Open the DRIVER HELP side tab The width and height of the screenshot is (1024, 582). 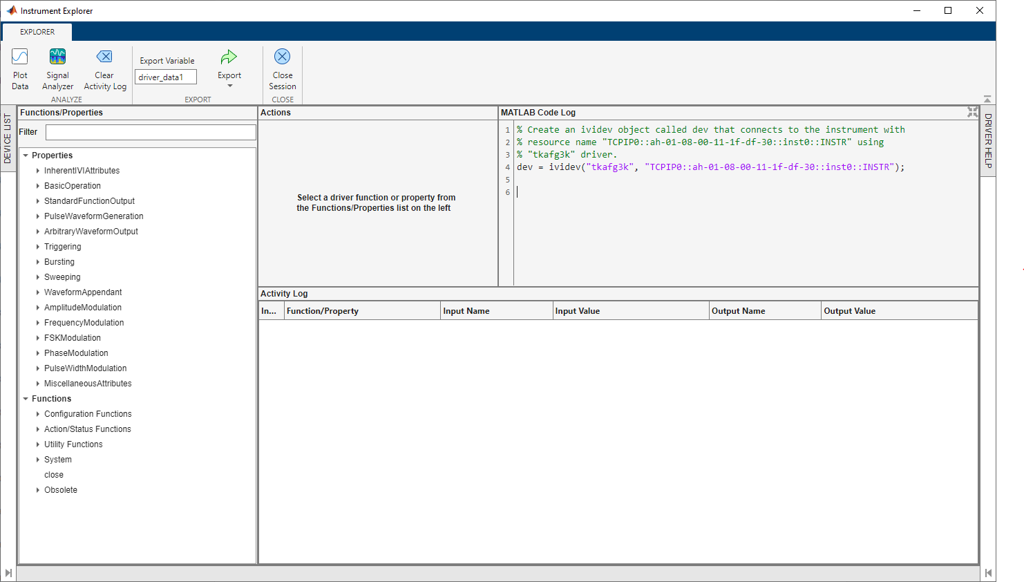(988, 141)
